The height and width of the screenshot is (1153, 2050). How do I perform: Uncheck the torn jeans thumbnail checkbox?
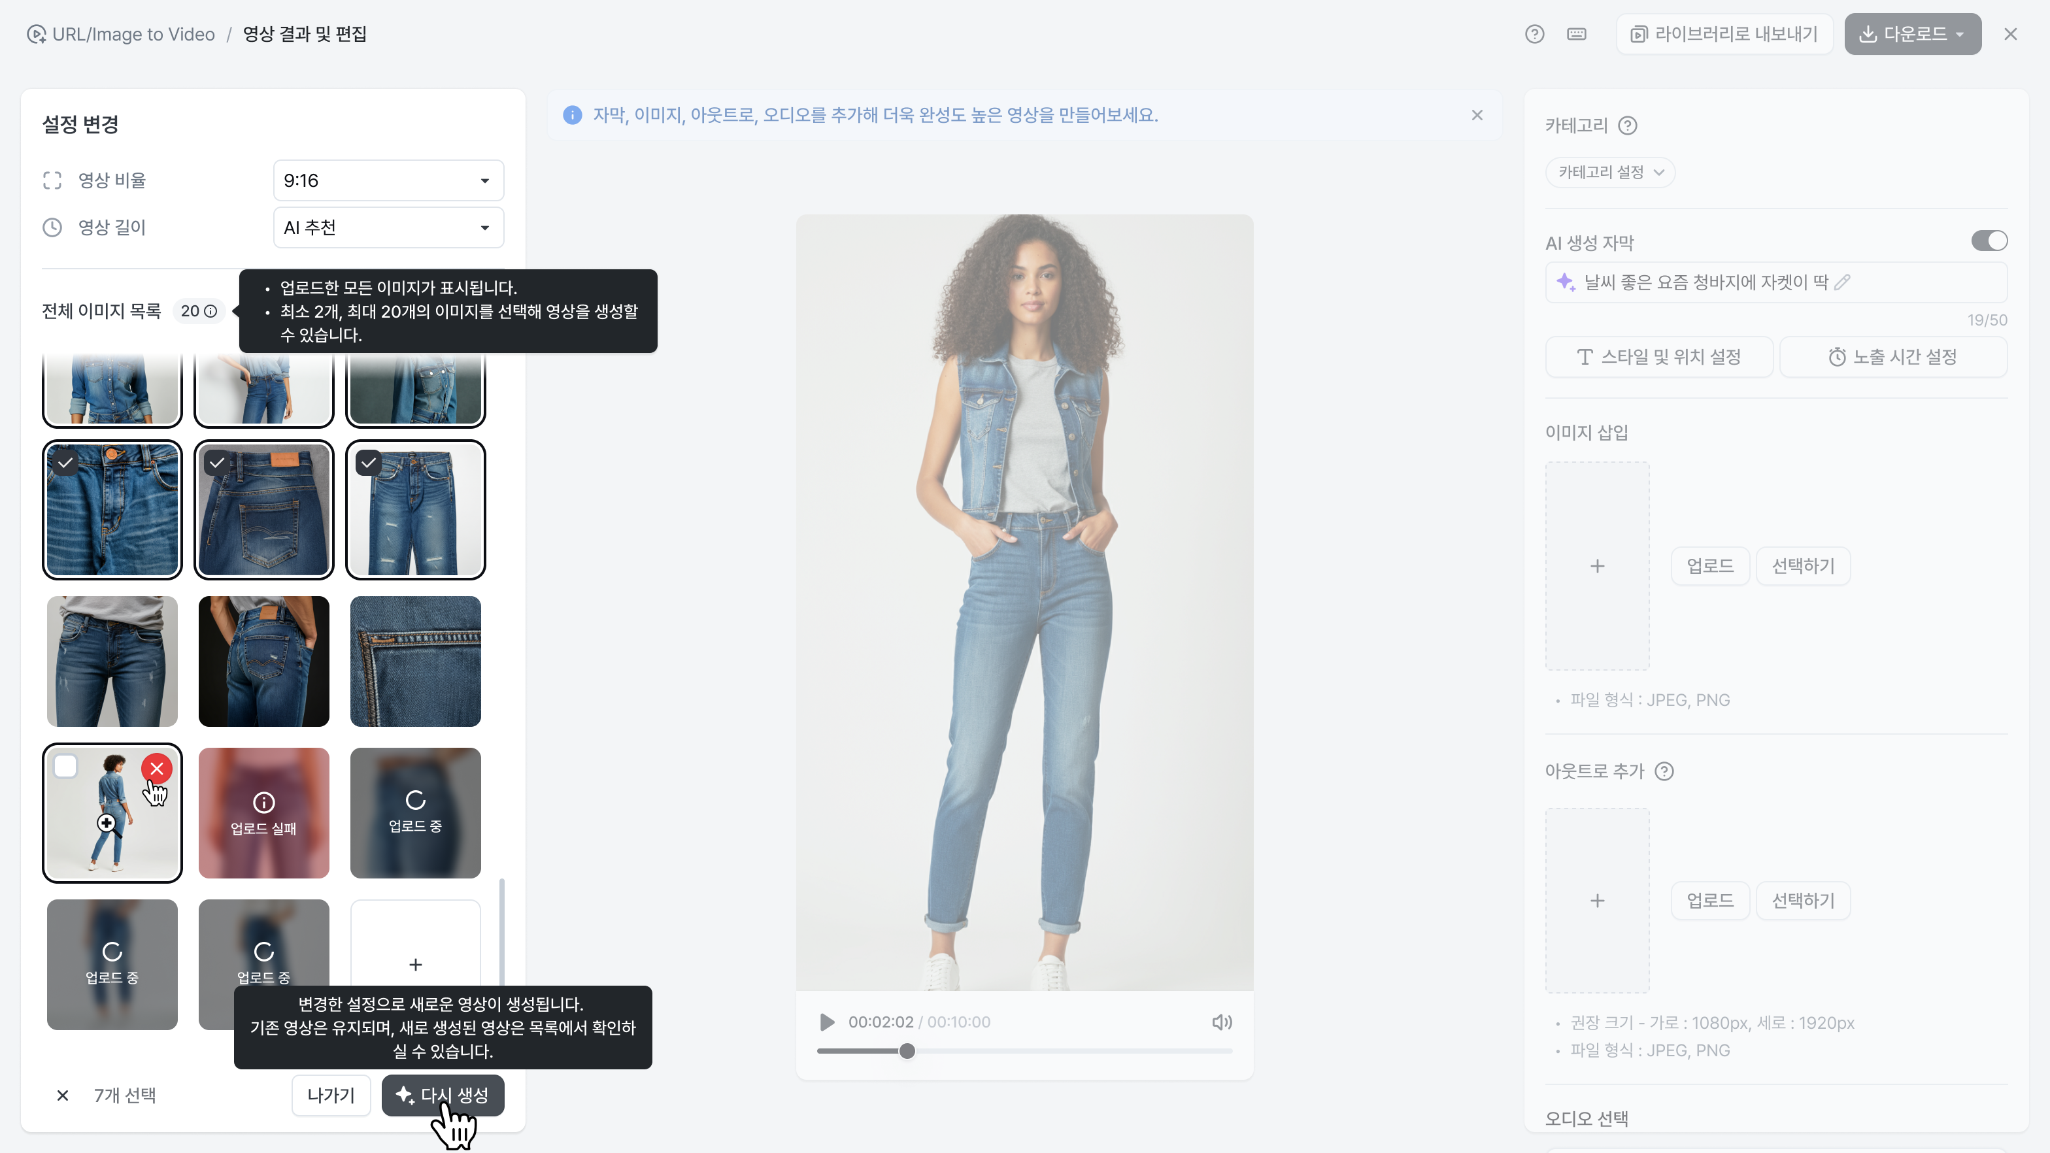(369, 462)
